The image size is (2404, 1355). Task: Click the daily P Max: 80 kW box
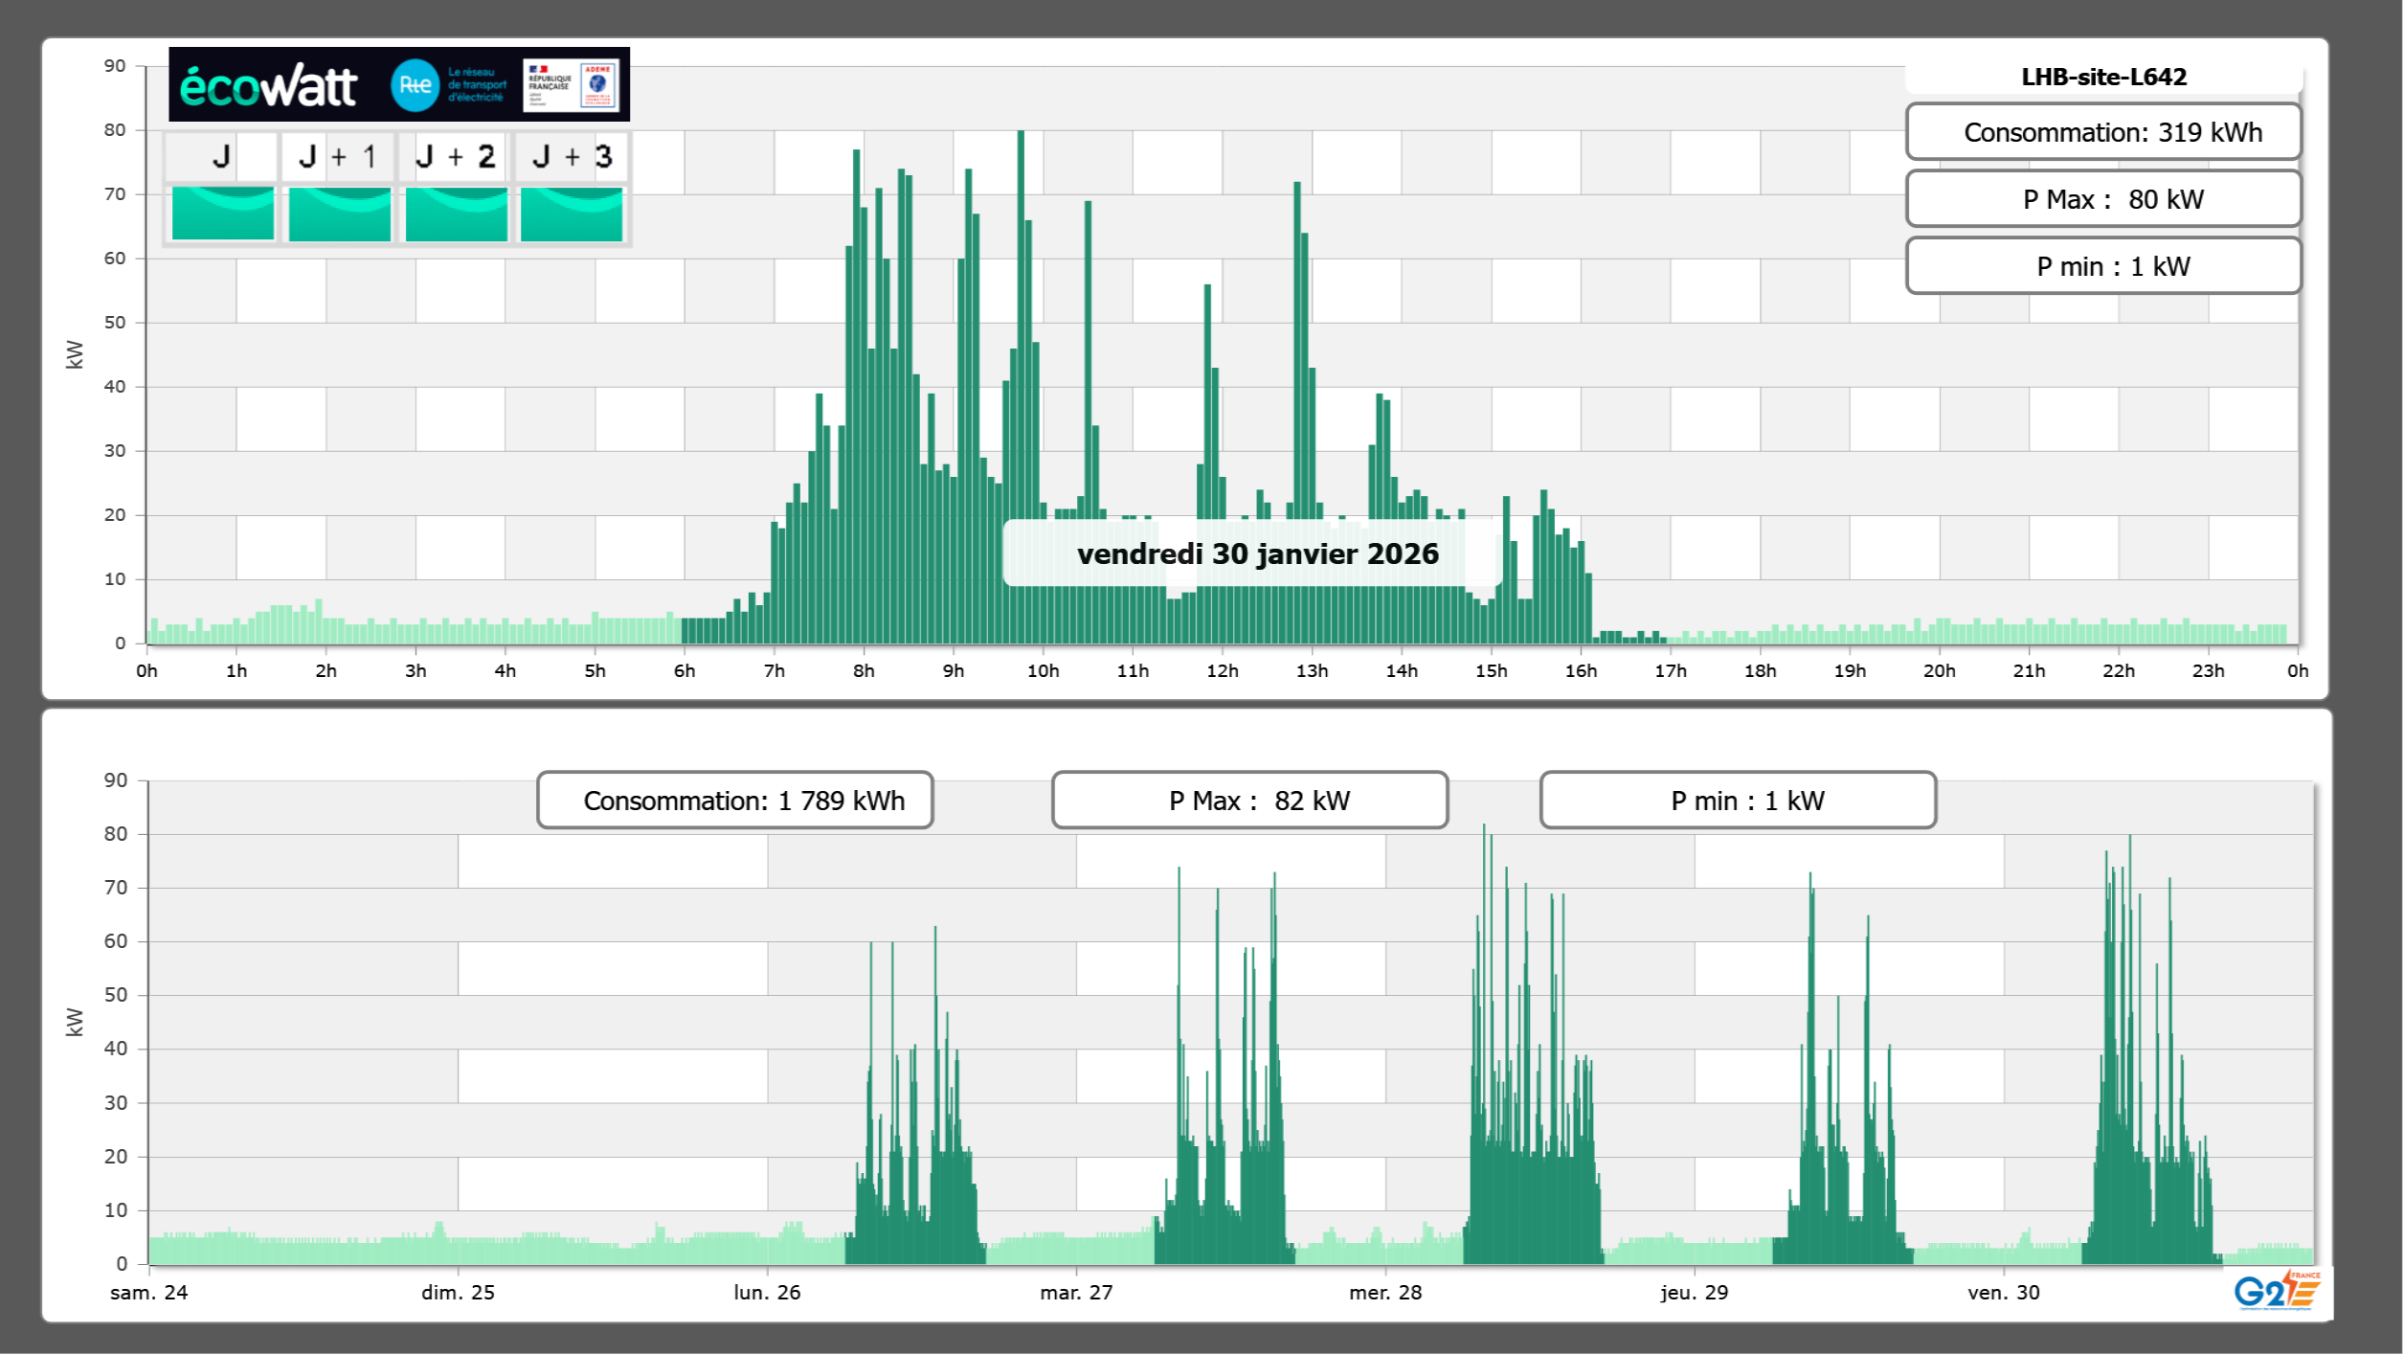[2103, 199]
